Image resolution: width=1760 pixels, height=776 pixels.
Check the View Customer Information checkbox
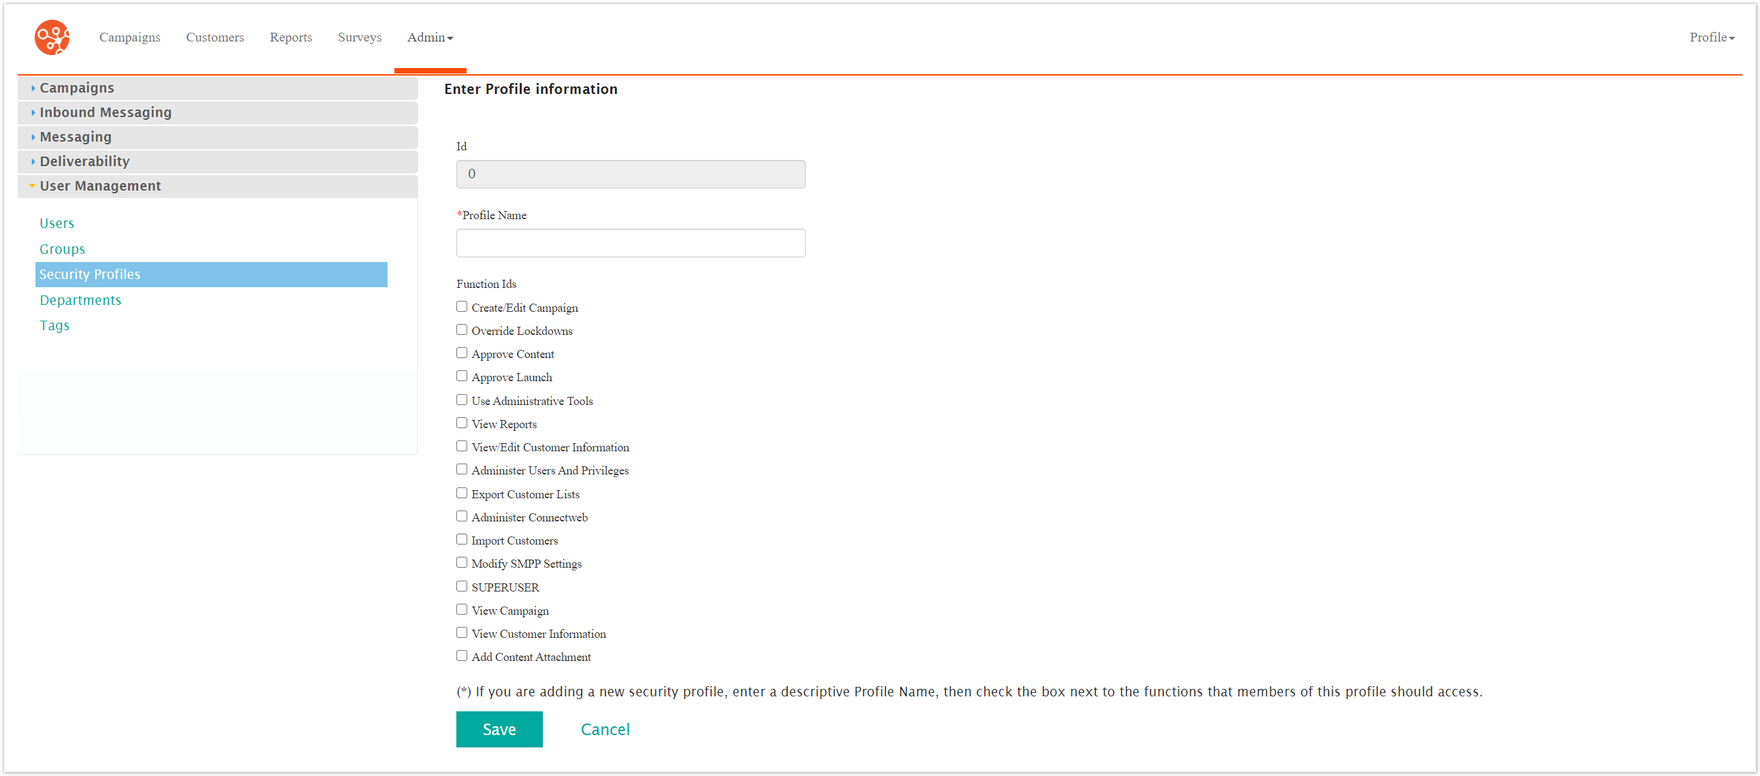pyautogui.click(x=462, y=633)
